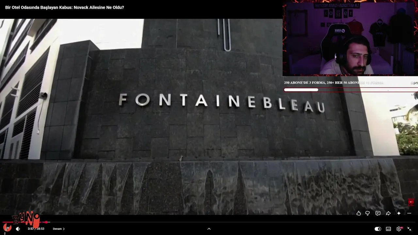
Task: Pause the video with the play/pause button
Action: [7, 228]
